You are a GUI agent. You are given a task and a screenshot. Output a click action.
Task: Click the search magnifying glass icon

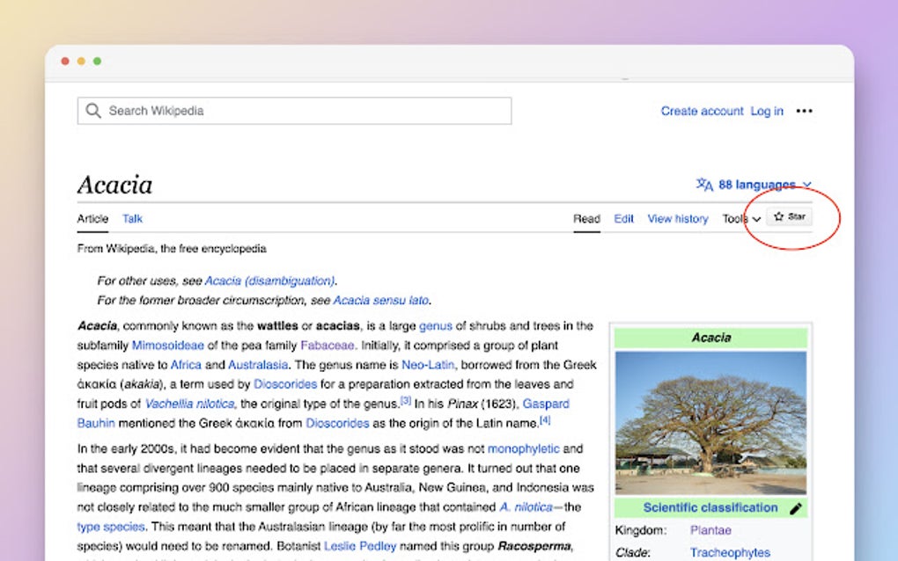click(x=92, y=111)
